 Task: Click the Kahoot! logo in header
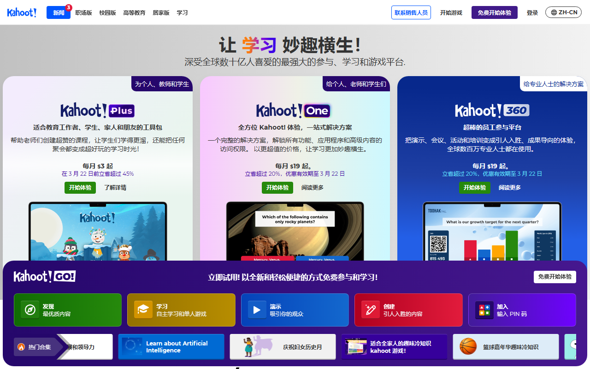pos(22,12)
